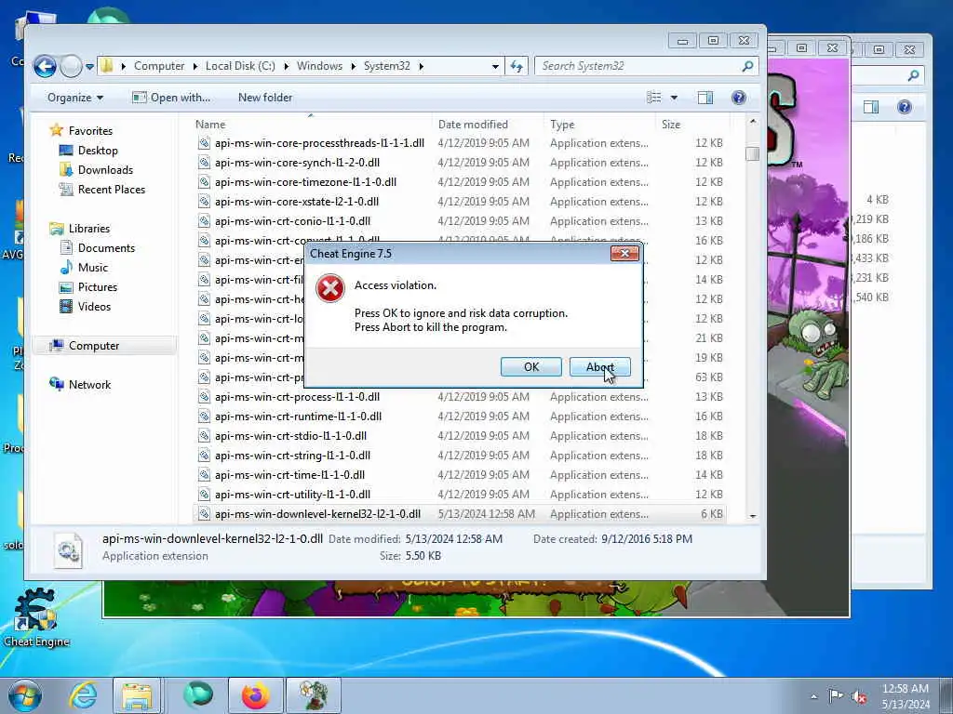
Task: Open Pictures library
Action: pyautogui.click(x=97, y=286)
